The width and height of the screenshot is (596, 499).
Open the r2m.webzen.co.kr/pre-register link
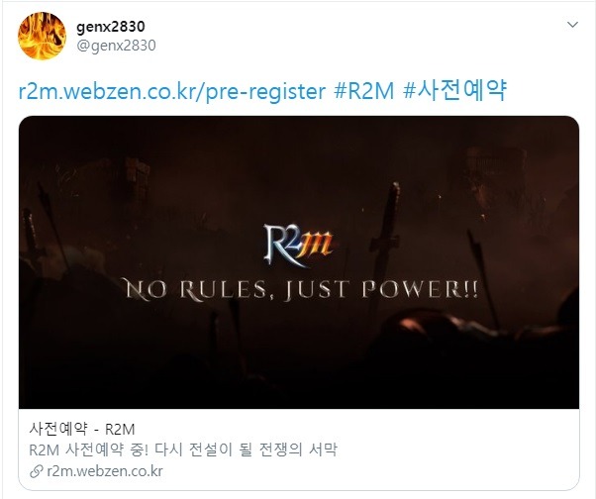pos(172,91)
